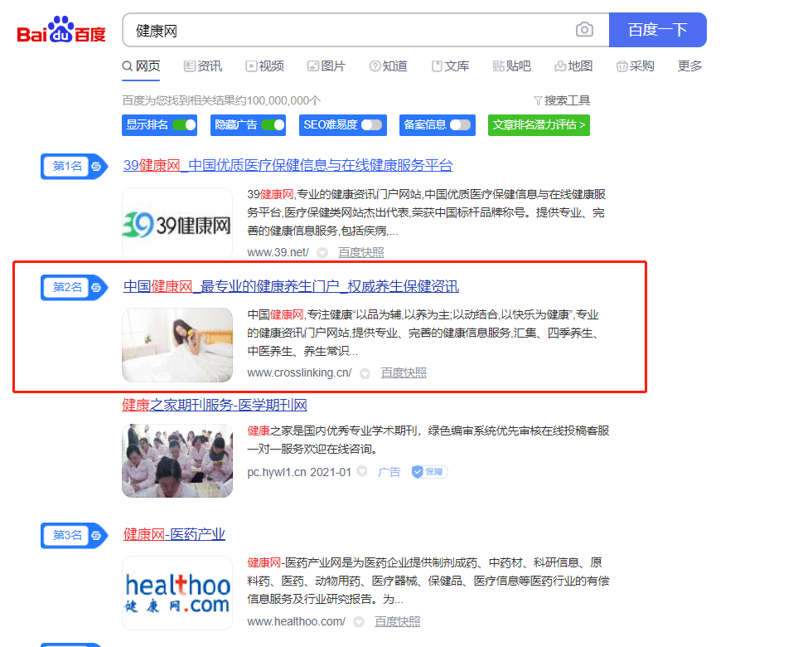Click the 第2名 ranking badge

point(75,287)
